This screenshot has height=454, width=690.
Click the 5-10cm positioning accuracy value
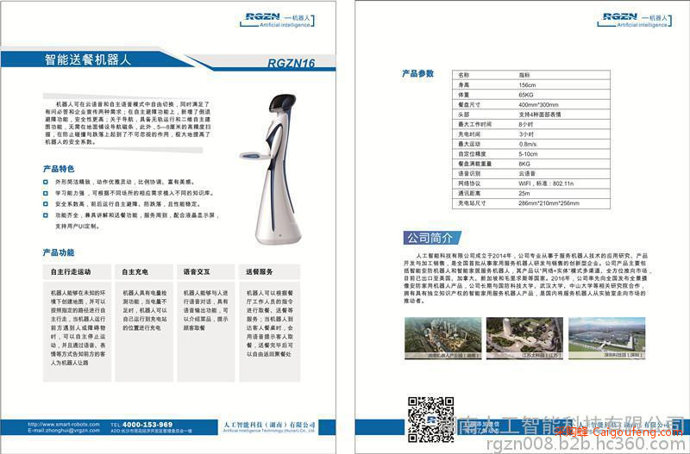pyautogui.click(x=528, y=154)
